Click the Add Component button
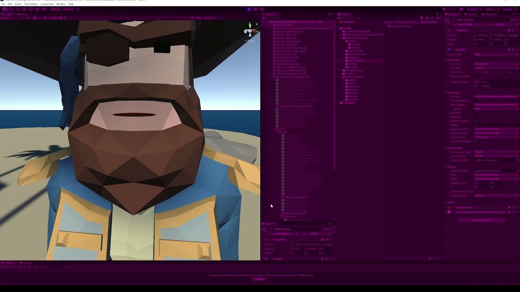The width and height of the screenshot is (520, 292). [x=482, y=220]
